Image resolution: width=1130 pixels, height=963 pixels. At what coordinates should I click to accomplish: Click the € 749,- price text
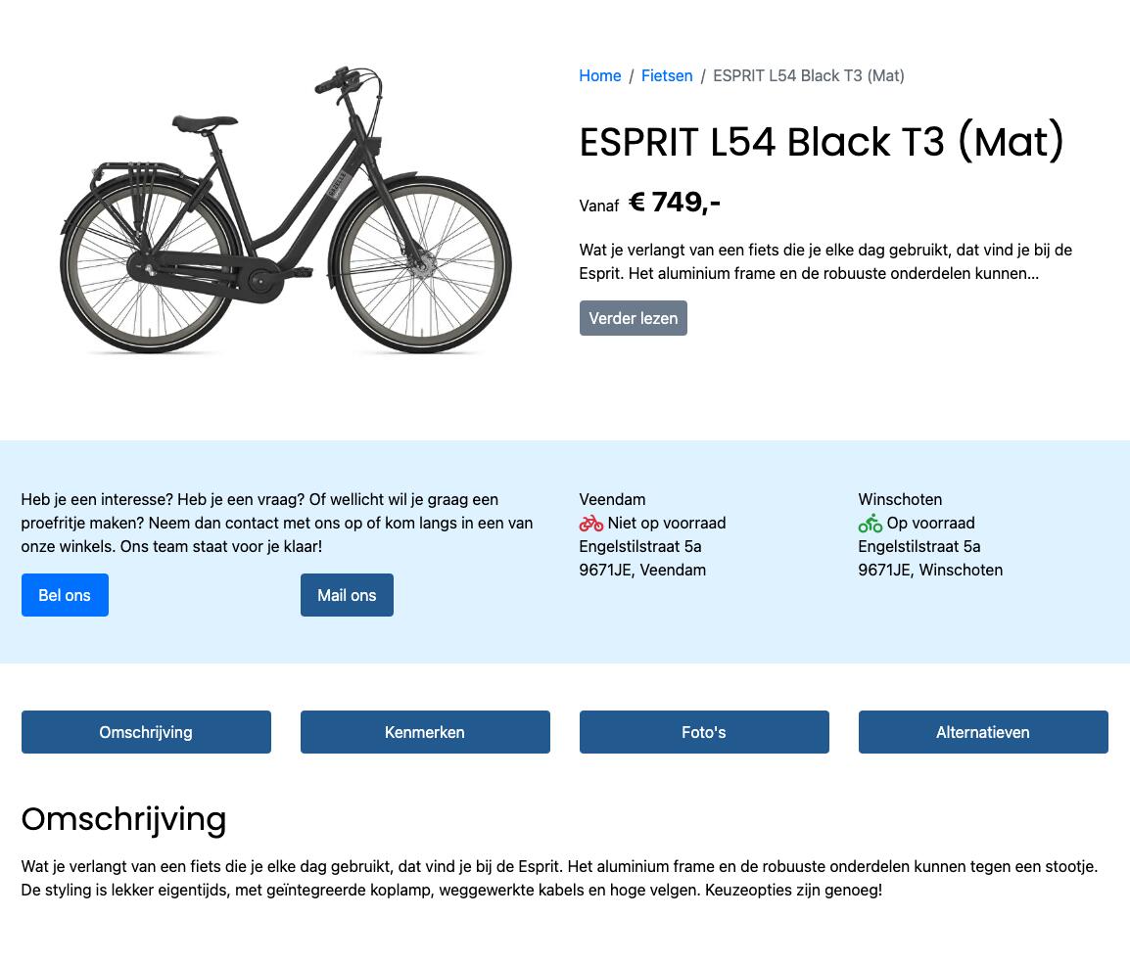coord(675,203)
